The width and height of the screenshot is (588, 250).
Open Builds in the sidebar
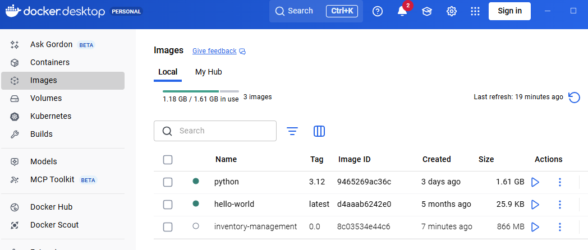[x=63, y=134]
